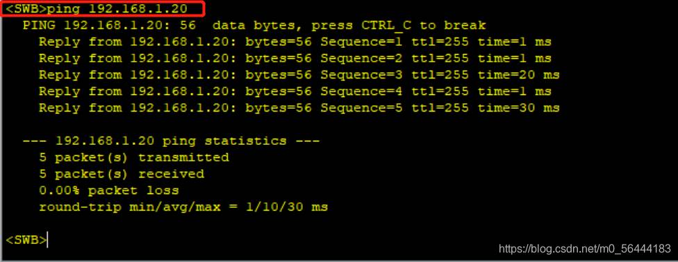Image resolution: width=678 pixels, height=262 pixels.
Task: Click the 5 packet(s) received line
Action: point(122,174)
